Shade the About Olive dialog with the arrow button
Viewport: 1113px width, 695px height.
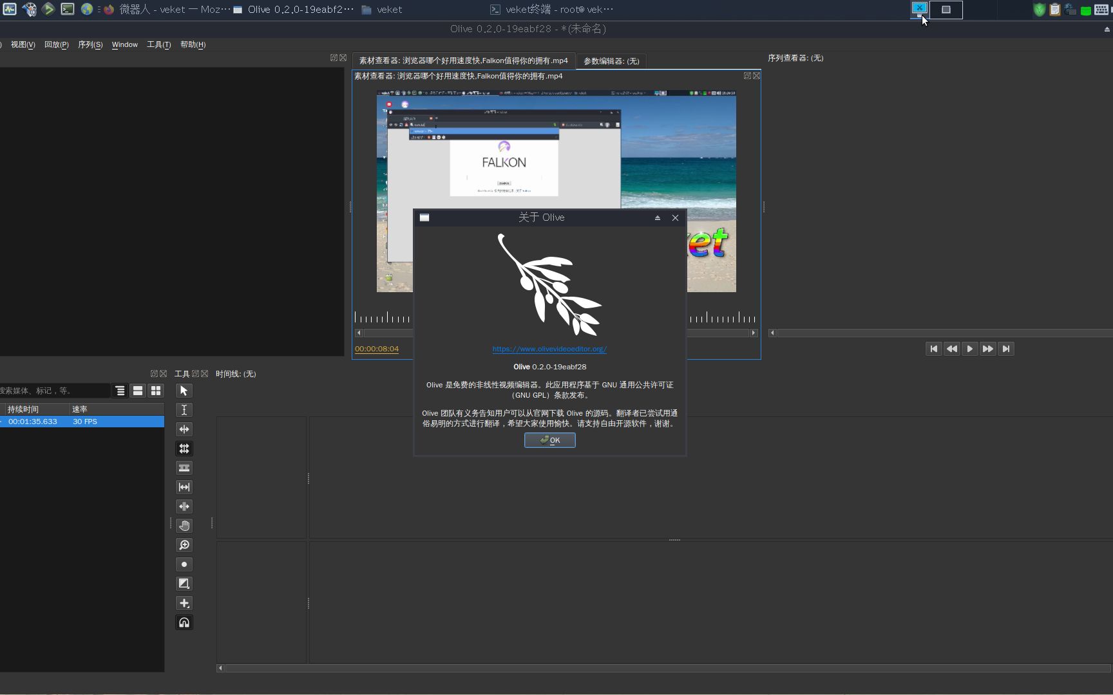658,218
